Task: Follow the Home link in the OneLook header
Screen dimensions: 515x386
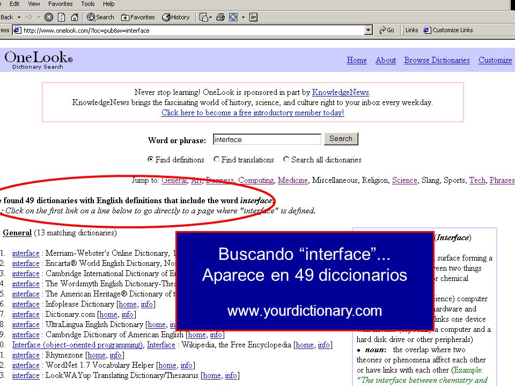Action: [x=357, y=60]
